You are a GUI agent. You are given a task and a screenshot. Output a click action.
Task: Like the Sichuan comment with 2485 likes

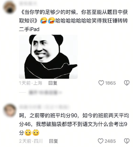pyautogui.click(x=100, y=141)
